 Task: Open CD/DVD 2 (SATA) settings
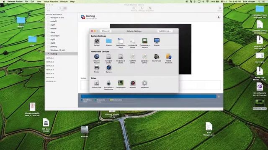pos(144,58)
